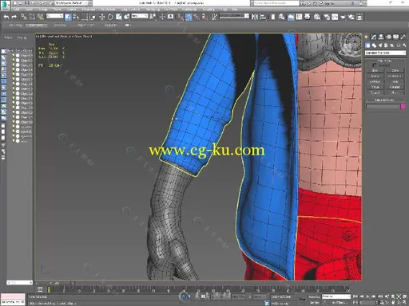Open the Standard Primitives dropdown
Screen dimensions: 409x306
pyautogui.click(x=385, y=53)
